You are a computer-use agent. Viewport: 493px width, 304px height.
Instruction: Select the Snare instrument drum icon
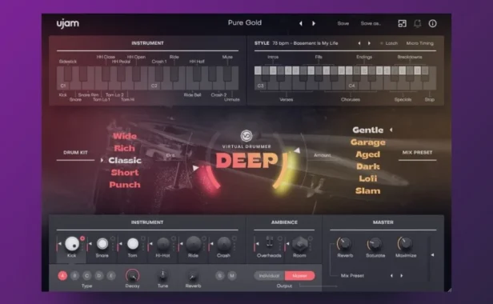pyautogui.click(x=102, y=244)
